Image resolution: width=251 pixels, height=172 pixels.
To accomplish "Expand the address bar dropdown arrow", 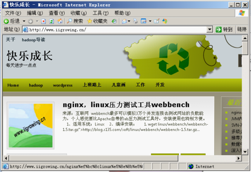I will [209, 30].
